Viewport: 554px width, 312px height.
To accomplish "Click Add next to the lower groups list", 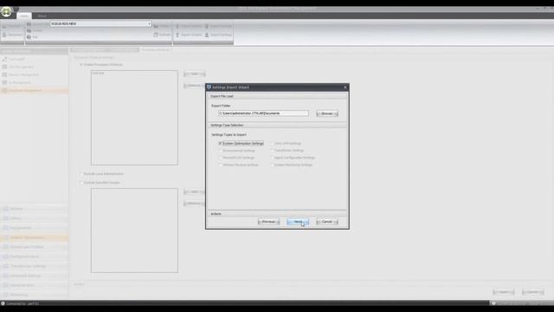I will 194,192.
